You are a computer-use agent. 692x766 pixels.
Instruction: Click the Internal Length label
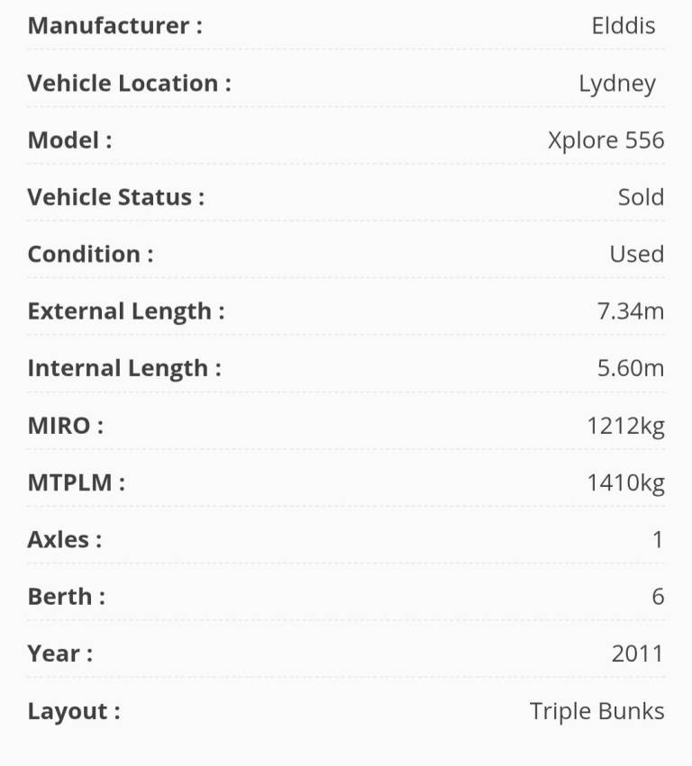[x=124, y=368]
